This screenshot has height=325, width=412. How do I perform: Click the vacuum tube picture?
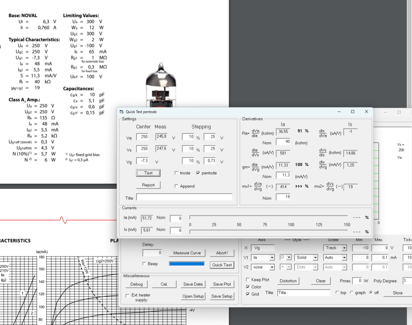click(x=161, y=85)
